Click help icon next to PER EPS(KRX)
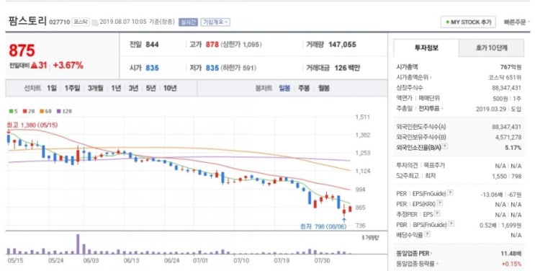 440,203
